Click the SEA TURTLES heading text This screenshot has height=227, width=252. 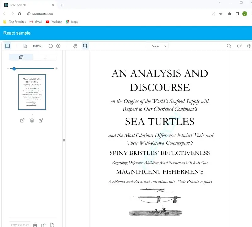160,122
